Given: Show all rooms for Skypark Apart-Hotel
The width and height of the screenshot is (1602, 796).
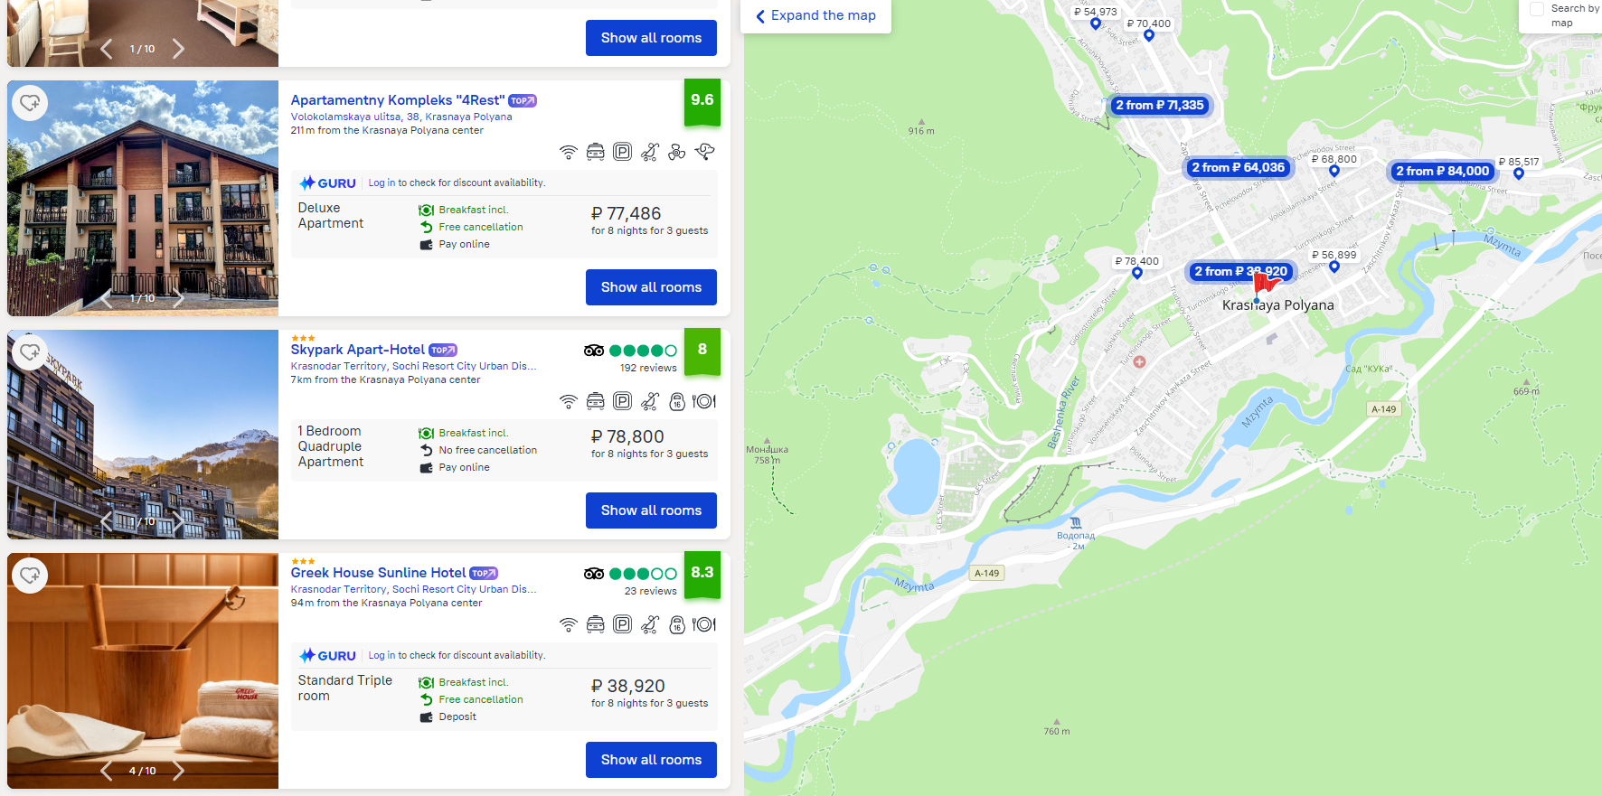Looking at the screenshot, I should 651,510.
